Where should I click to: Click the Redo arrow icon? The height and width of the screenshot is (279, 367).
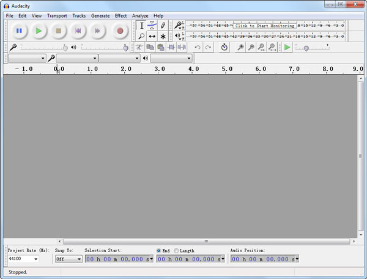pyautogui.click(x=208, y=47)
